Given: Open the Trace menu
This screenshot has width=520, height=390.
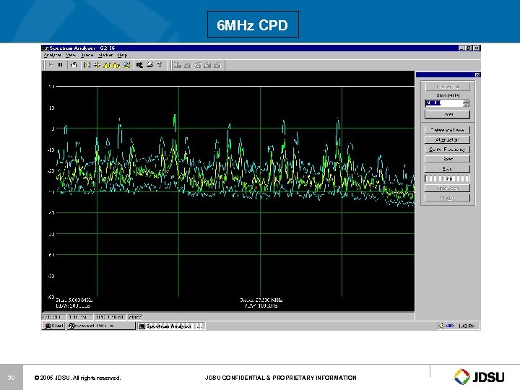Looking at the screenshot, I should pyautogui.click(x=87, y=55).
